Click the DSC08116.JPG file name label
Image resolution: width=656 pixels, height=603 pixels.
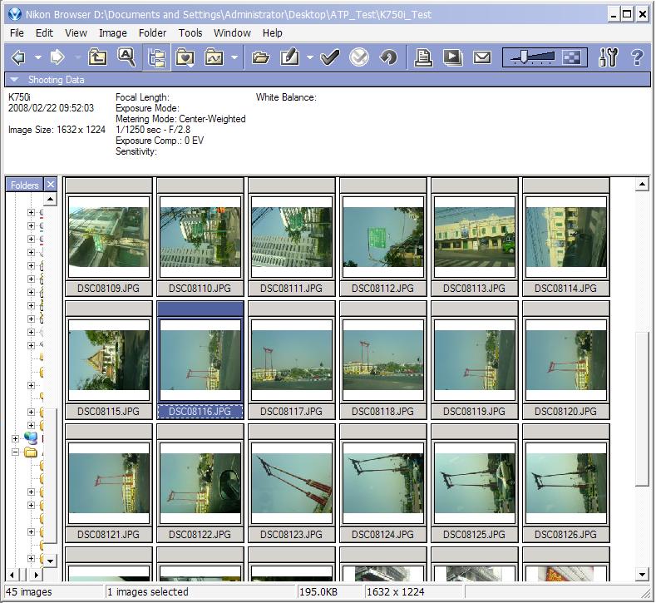click(200, 412)
